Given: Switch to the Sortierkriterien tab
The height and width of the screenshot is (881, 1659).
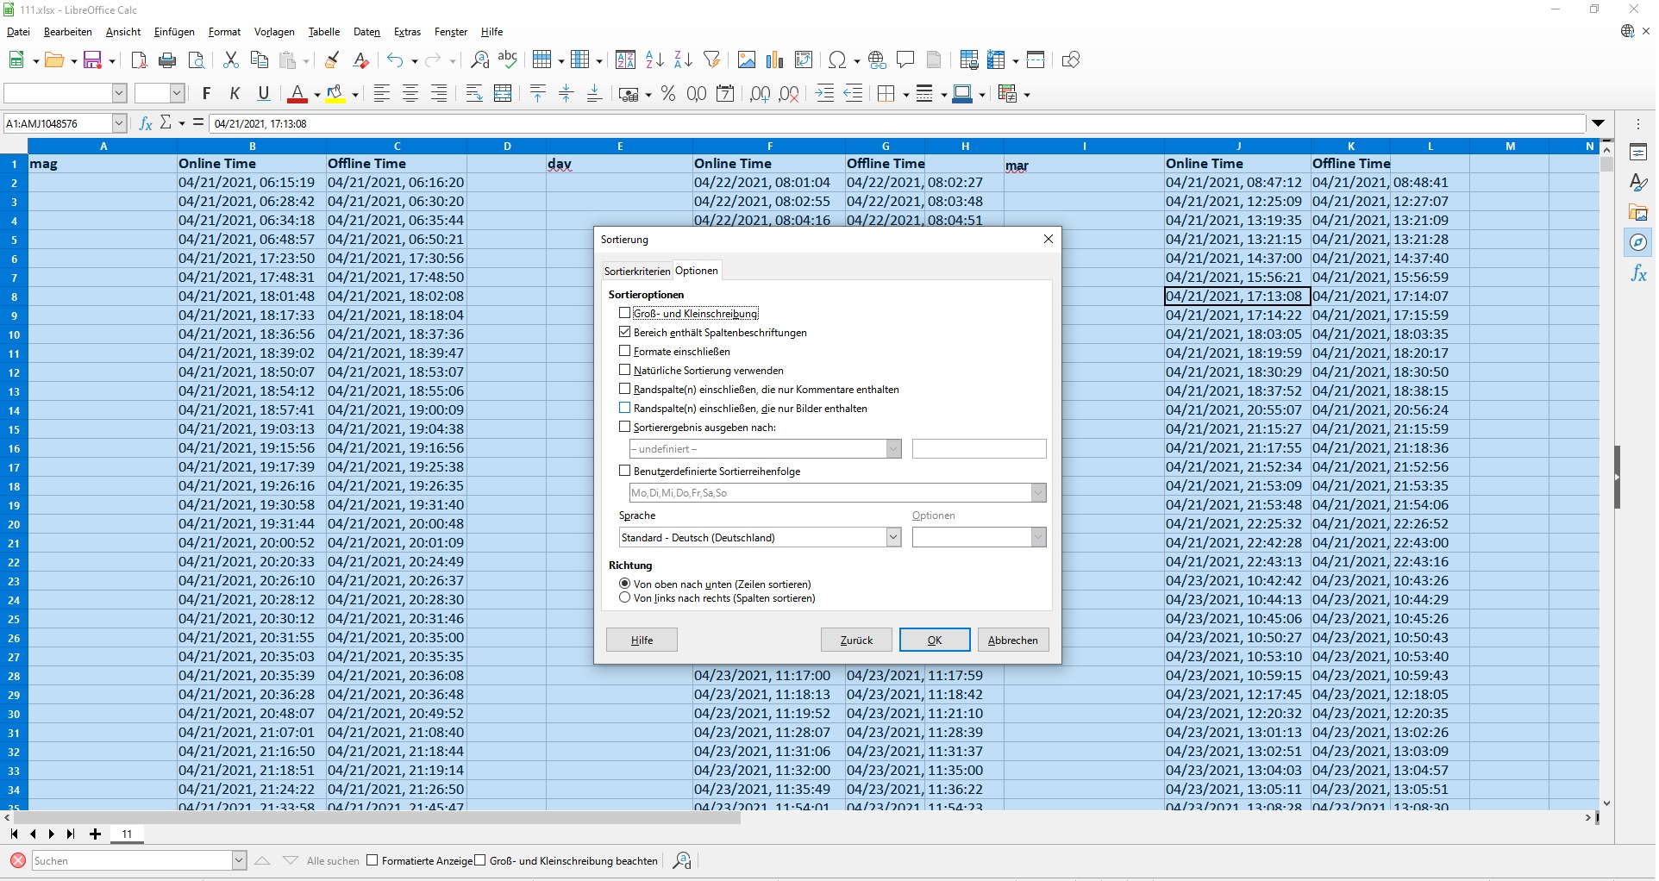Looking at the screenshot, I should pos(636,271).
